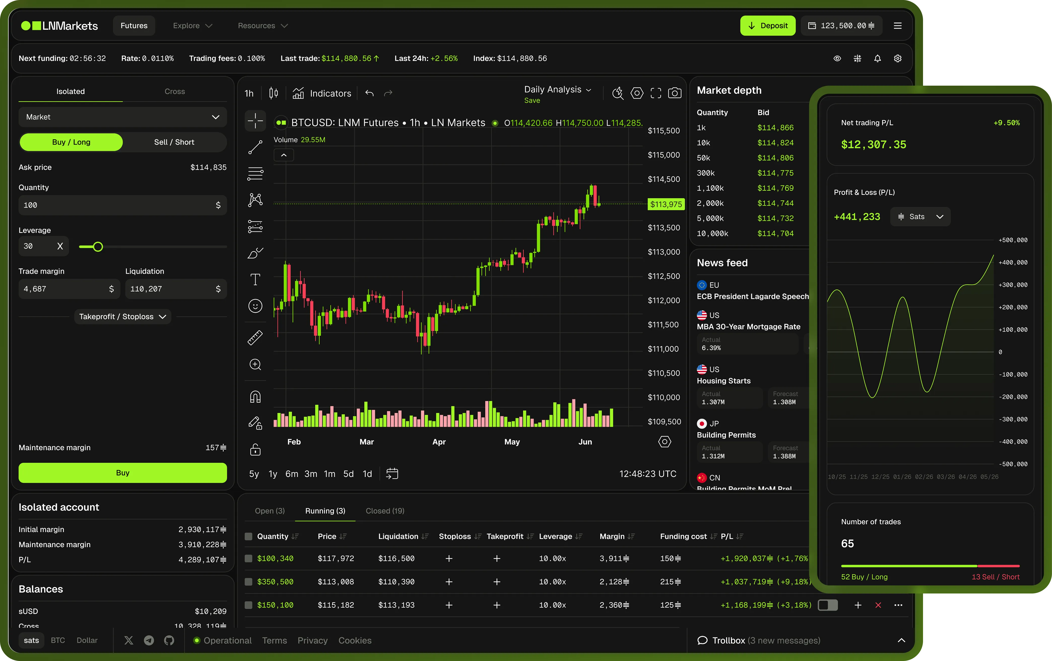Select the zoom in tool
The width and height of the screenshot is (1052, 661).
pos(255,364)
